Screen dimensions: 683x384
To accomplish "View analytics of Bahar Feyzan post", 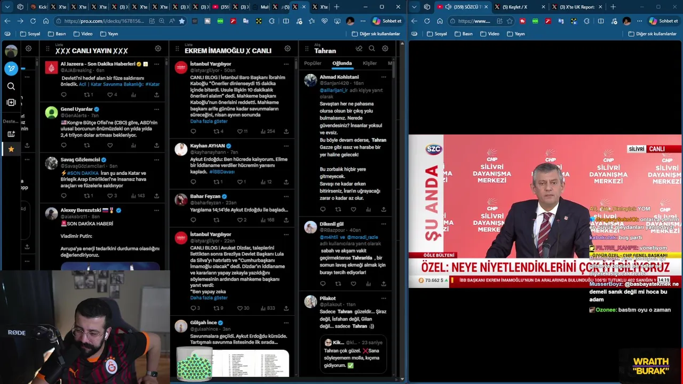I will pyautogui.click(x=263, y=220).
